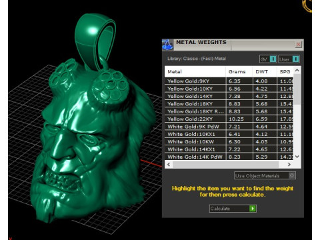320x240 pixels.
Task: Click the Library: Classic-(Fast)-Metal label
Action: 197,59
